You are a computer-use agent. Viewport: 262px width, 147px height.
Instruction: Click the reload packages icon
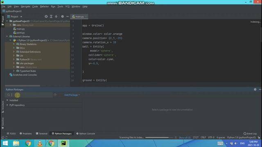(55, 95)
